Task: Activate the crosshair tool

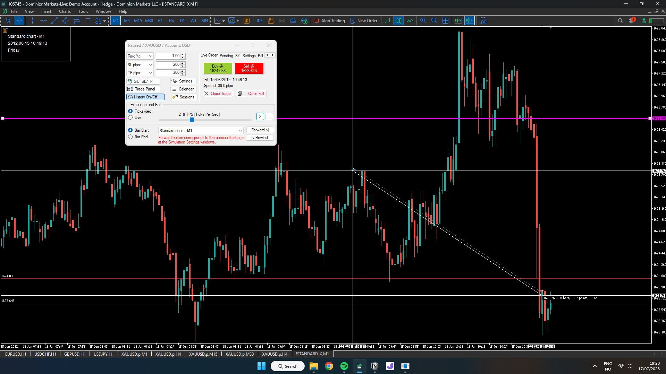Action: click(x=19, y=21)
